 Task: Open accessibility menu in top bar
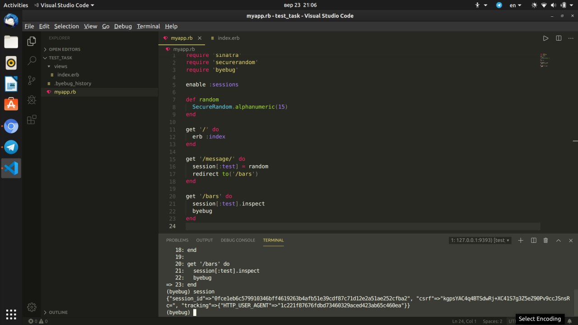481,5
